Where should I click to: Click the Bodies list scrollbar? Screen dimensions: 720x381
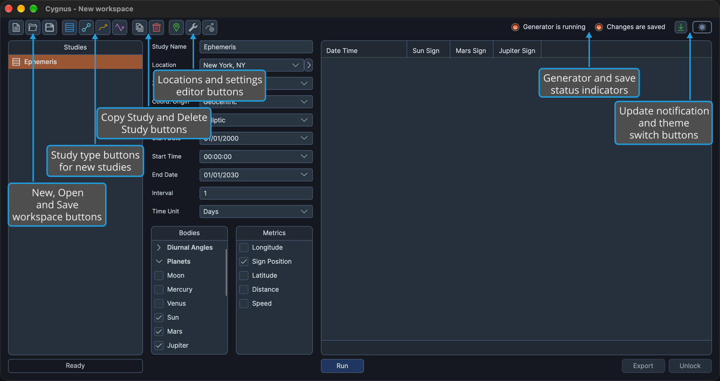[x=226, y=272]
